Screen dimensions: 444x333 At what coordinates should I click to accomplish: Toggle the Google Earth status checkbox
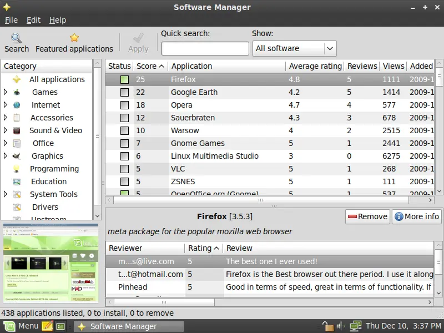125,92
